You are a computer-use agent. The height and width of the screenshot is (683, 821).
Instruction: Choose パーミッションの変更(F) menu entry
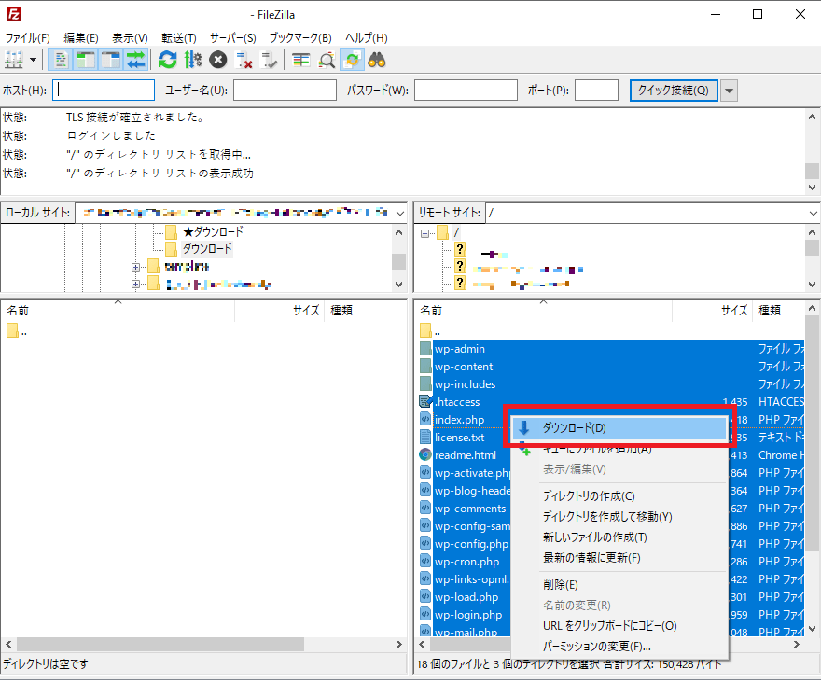pos(596,646)
